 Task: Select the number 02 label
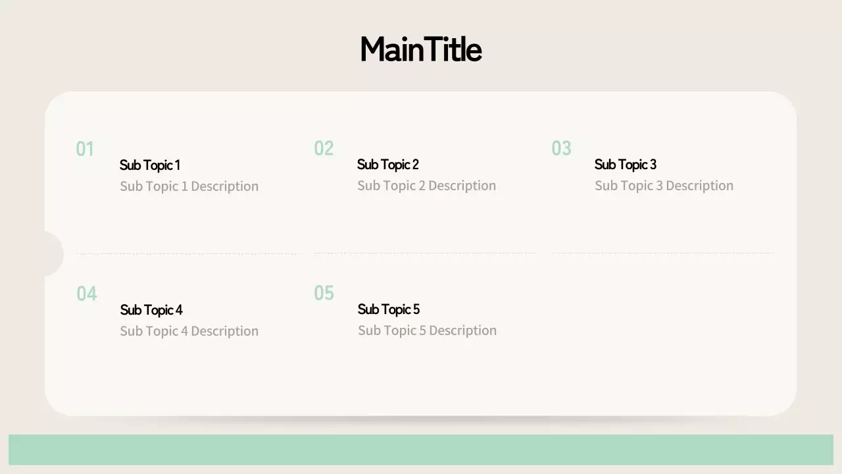point(324,148)
